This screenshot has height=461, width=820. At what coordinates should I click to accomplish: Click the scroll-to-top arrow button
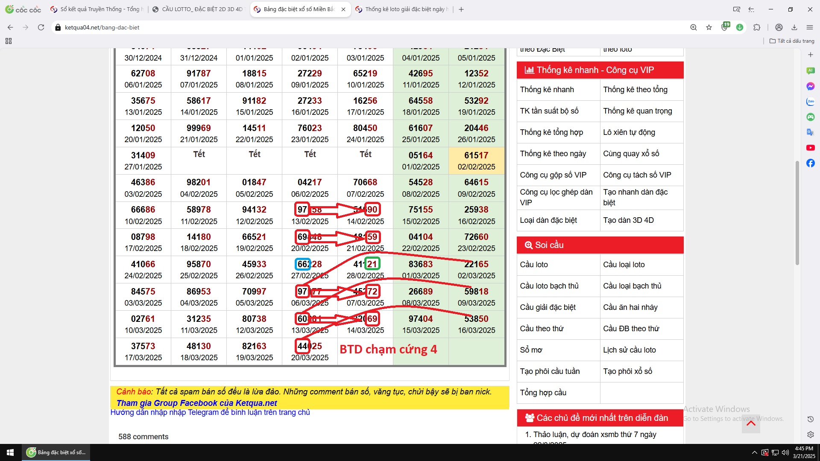click(751, 423)
